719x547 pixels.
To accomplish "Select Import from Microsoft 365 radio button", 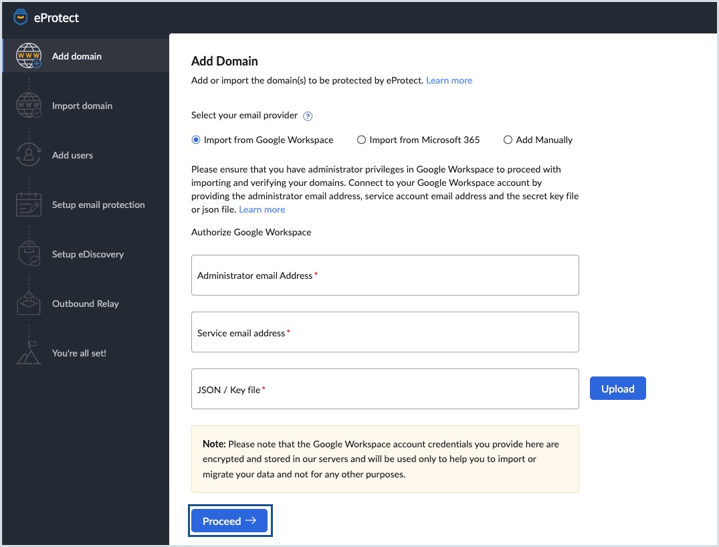I will (361, 140).
